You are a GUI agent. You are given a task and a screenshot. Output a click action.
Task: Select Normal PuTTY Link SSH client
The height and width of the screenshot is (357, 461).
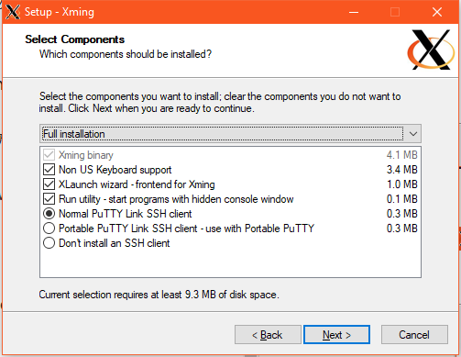[49, 214]
